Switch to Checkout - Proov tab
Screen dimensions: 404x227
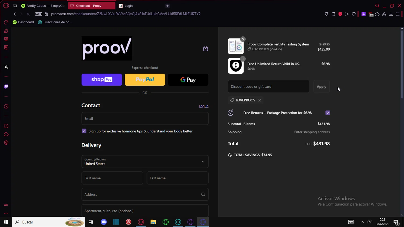coord(92,6)
